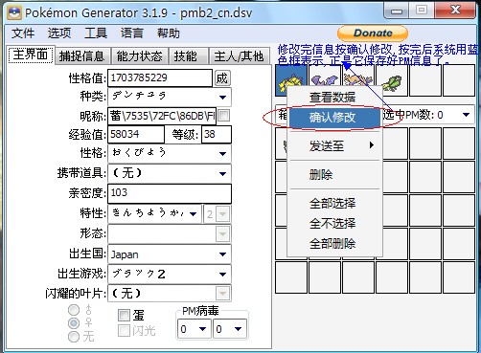Viewport: 481px width, 353px height.
Task: Click the Donate button
Action: pos(373,33)
